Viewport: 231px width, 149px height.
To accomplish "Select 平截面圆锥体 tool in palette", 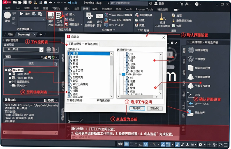I will 199,77.
